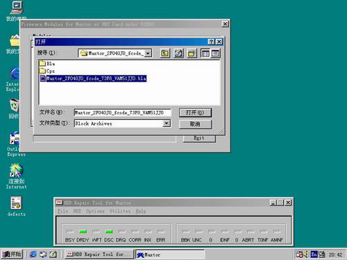
Task: Open the 连接到 Internet desktop icon
Action: (16, 176)
